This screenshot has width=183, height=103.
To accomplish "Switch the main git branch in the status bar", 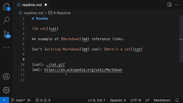I will 18,100.
